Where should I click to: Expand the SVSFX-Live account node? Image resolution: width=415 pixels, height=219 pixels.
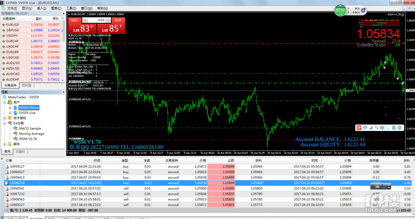pyautogui.click(x=10, y=113)
